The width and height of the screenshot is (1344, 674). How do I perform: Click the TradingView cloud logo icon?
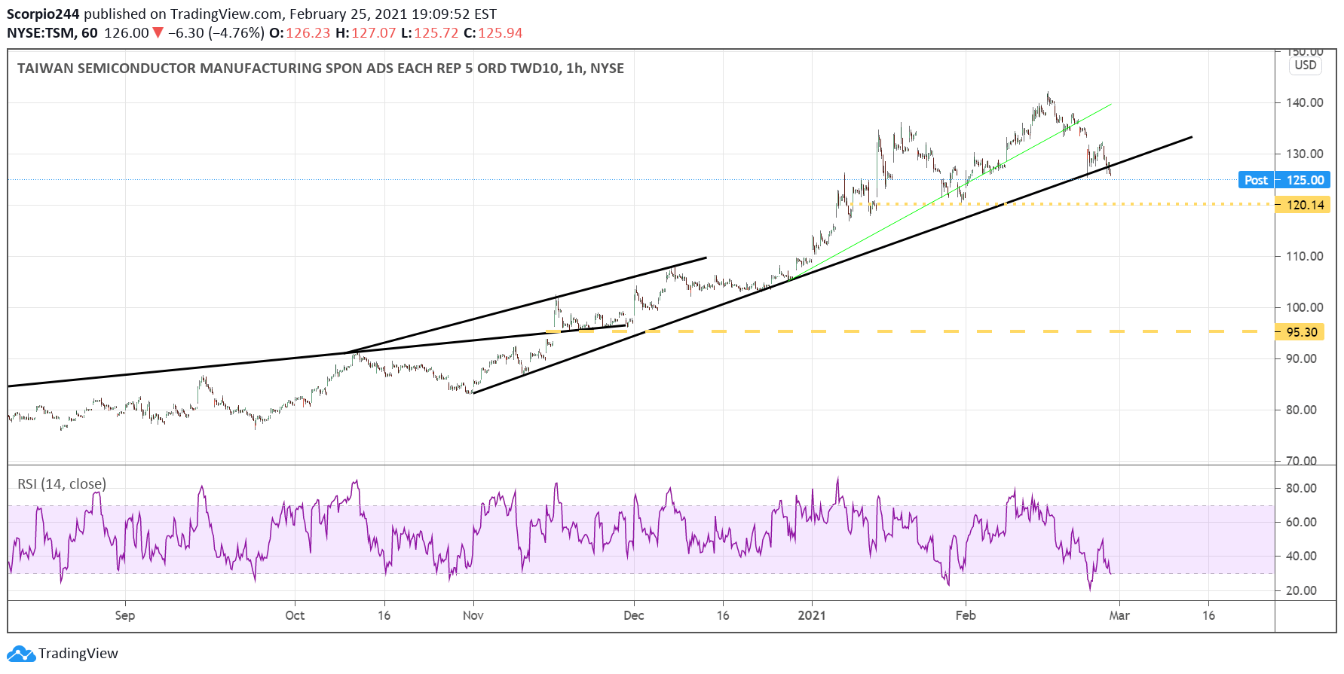pos(20,654)
